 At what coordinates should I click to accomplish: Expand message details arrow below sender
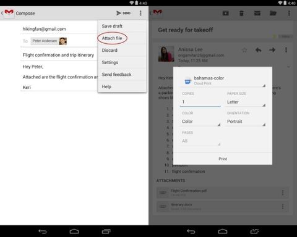pyautogui.click(x=288, y=67)
